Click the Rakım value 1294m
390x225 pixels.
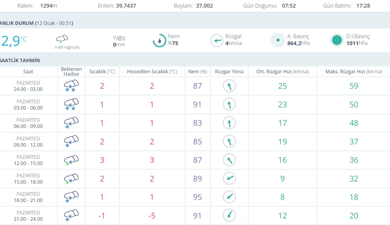(49, 6)
